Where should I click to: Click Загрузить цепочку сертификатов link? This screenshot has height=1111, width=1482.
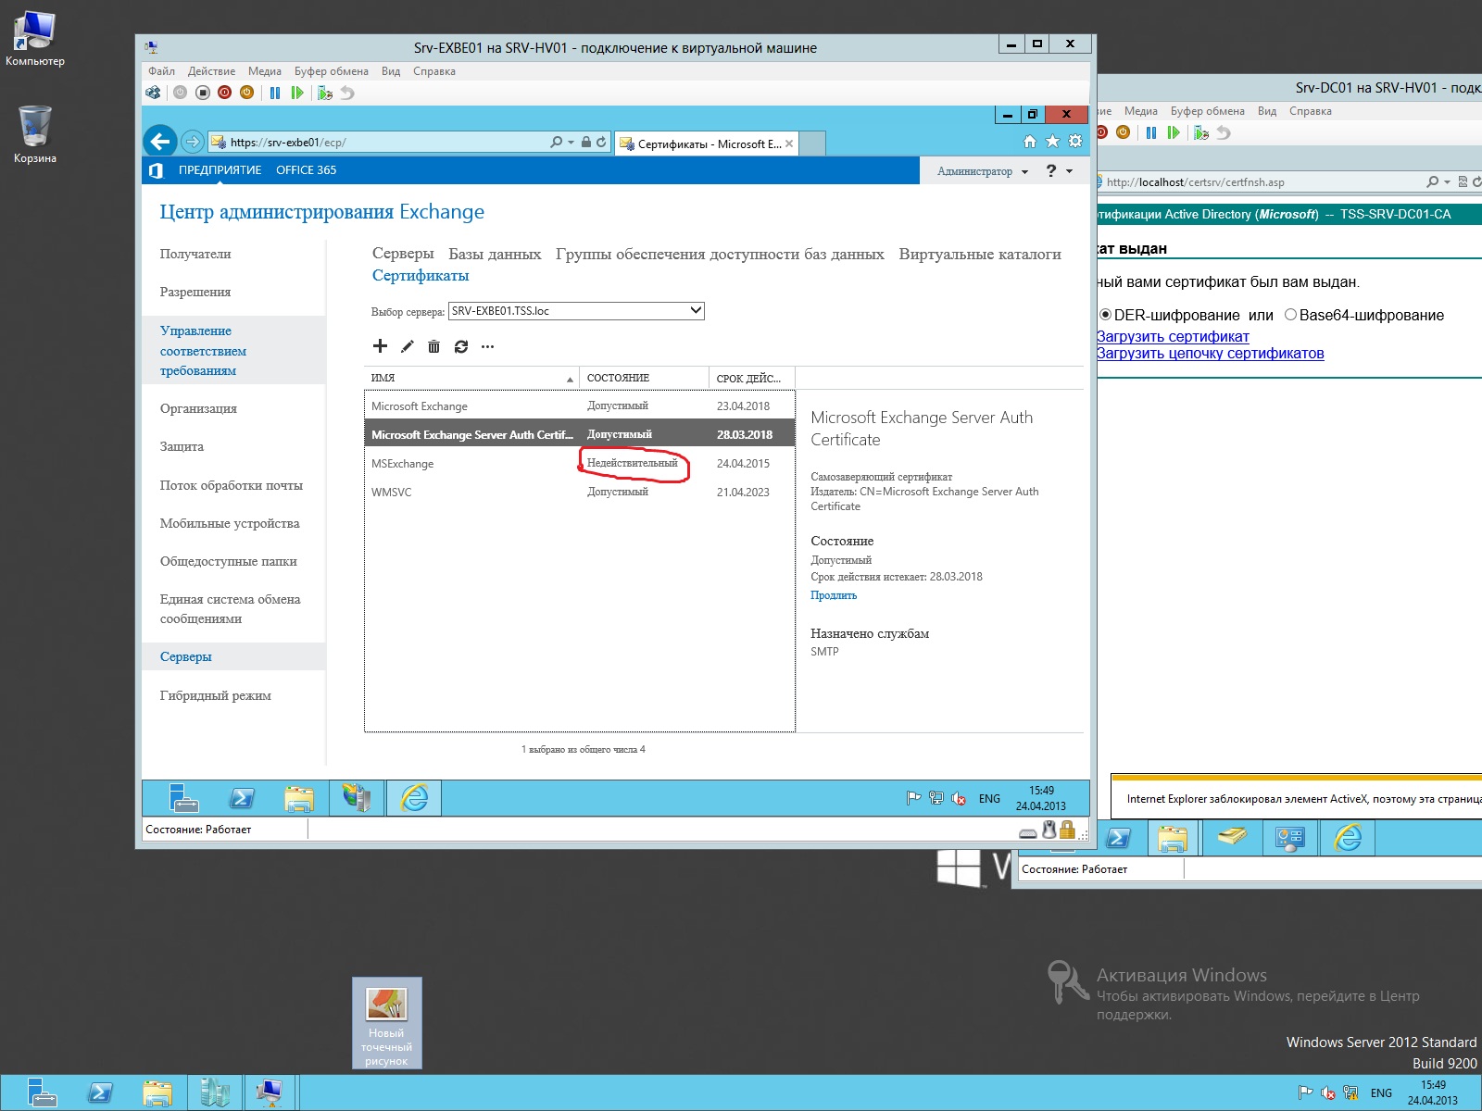tap(1210, 354)
